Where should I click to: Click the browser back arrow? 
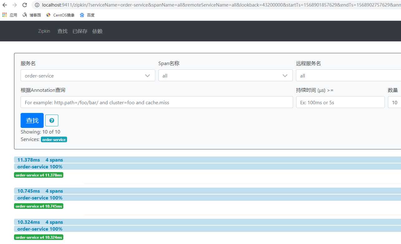click(x=5, y=5)
